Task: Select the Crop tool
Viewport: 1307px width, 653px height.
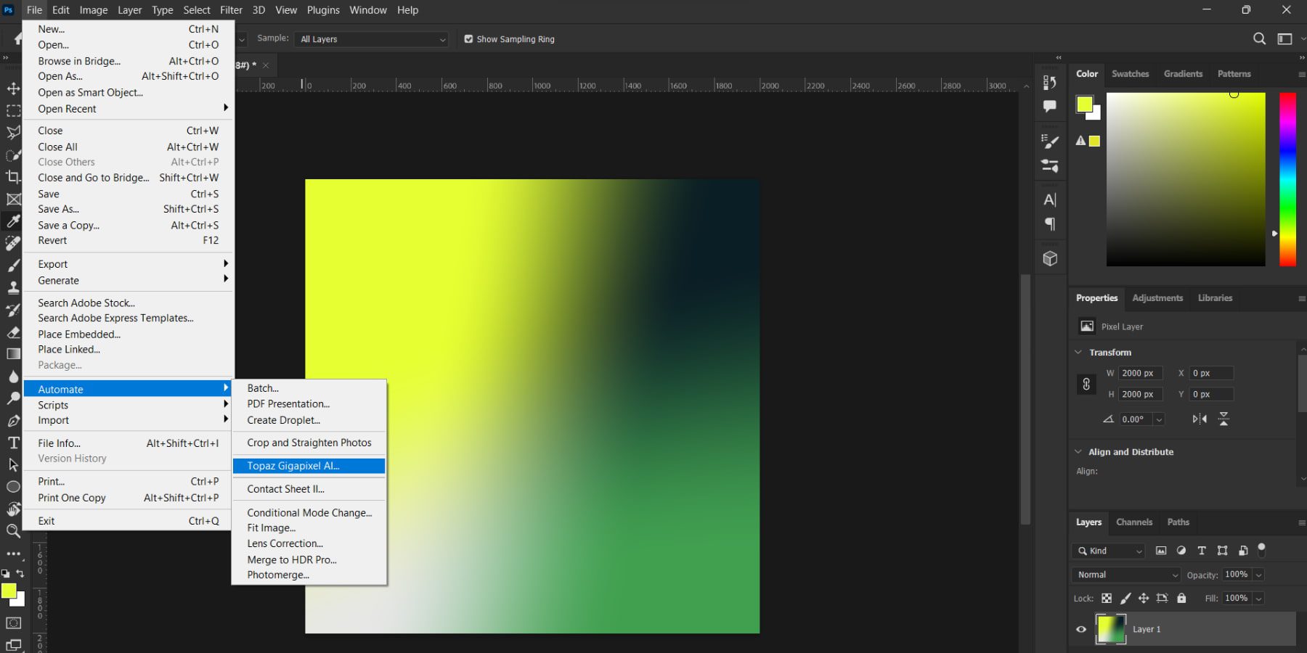Action: tap(12, 177)
